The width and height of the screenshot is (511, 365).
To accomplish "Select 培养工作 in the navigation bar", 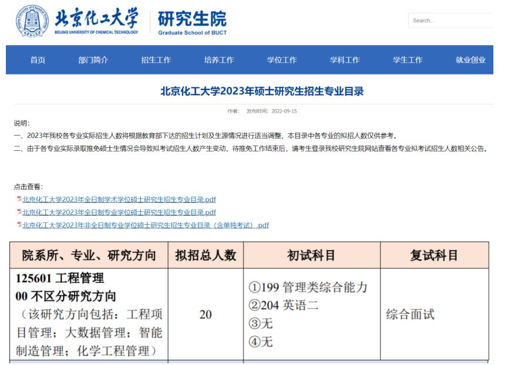I will [x=219, y=60].
